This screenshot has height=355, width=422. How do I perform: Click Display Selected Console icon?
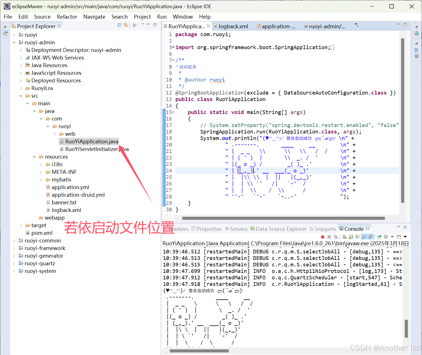pyautogui.click(x=386, y=237)
